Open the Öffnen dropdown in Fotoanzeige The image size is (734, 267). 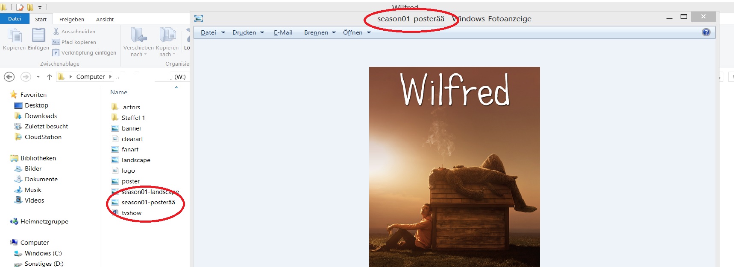[x=357, y=32]
